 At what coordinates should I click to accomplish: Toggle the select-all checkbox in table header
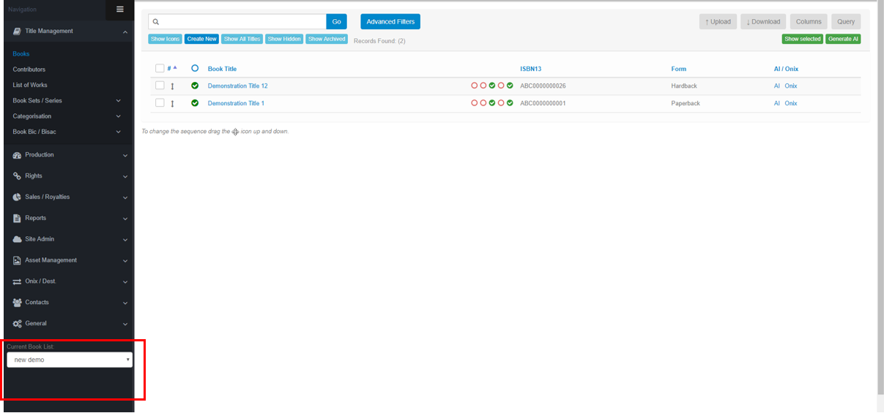pyautogui.click(x=160, y=69)
